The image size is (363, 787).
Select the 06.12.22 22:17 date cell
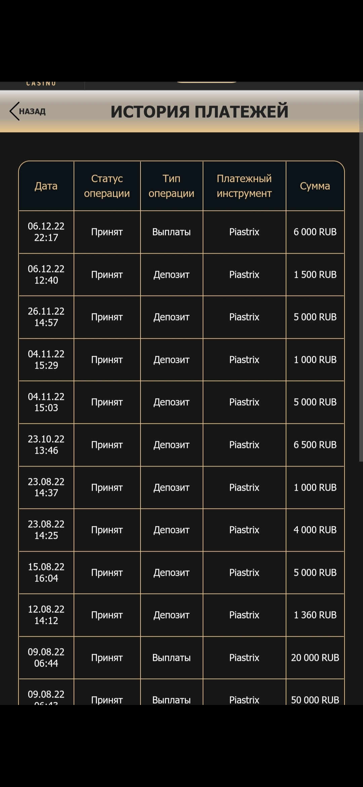(46, 232)
